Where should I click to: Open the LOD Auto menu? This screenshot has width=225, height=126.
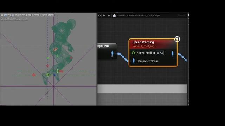click(x=44, y=15)
